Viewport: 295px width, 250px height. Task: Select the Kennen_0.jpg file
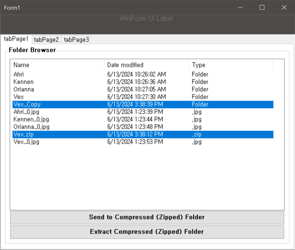pos(143,119)
